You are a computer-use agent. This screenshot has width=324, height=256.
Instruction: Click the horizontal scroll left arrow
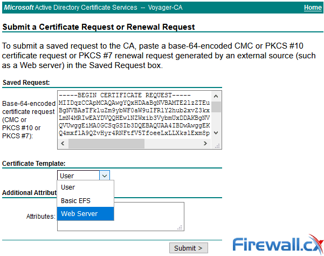point(63,144)
